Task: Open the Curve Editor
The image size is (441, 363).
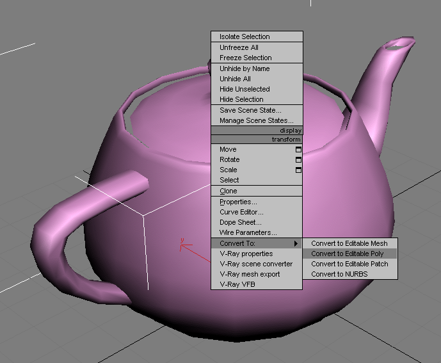Action: 257,212
